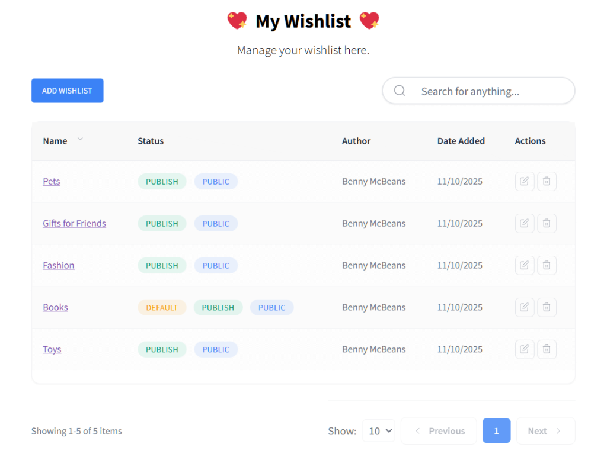Select the edit pencil for Books
Viewport: 607px width, 454px height.
pyautogui.click(x=525, y=307)
